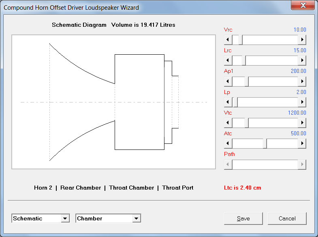The height and width of the screenshot is (237, 318).
Task: Click the left arrow of the Atc slider
Action: click(x=228, y=143)
